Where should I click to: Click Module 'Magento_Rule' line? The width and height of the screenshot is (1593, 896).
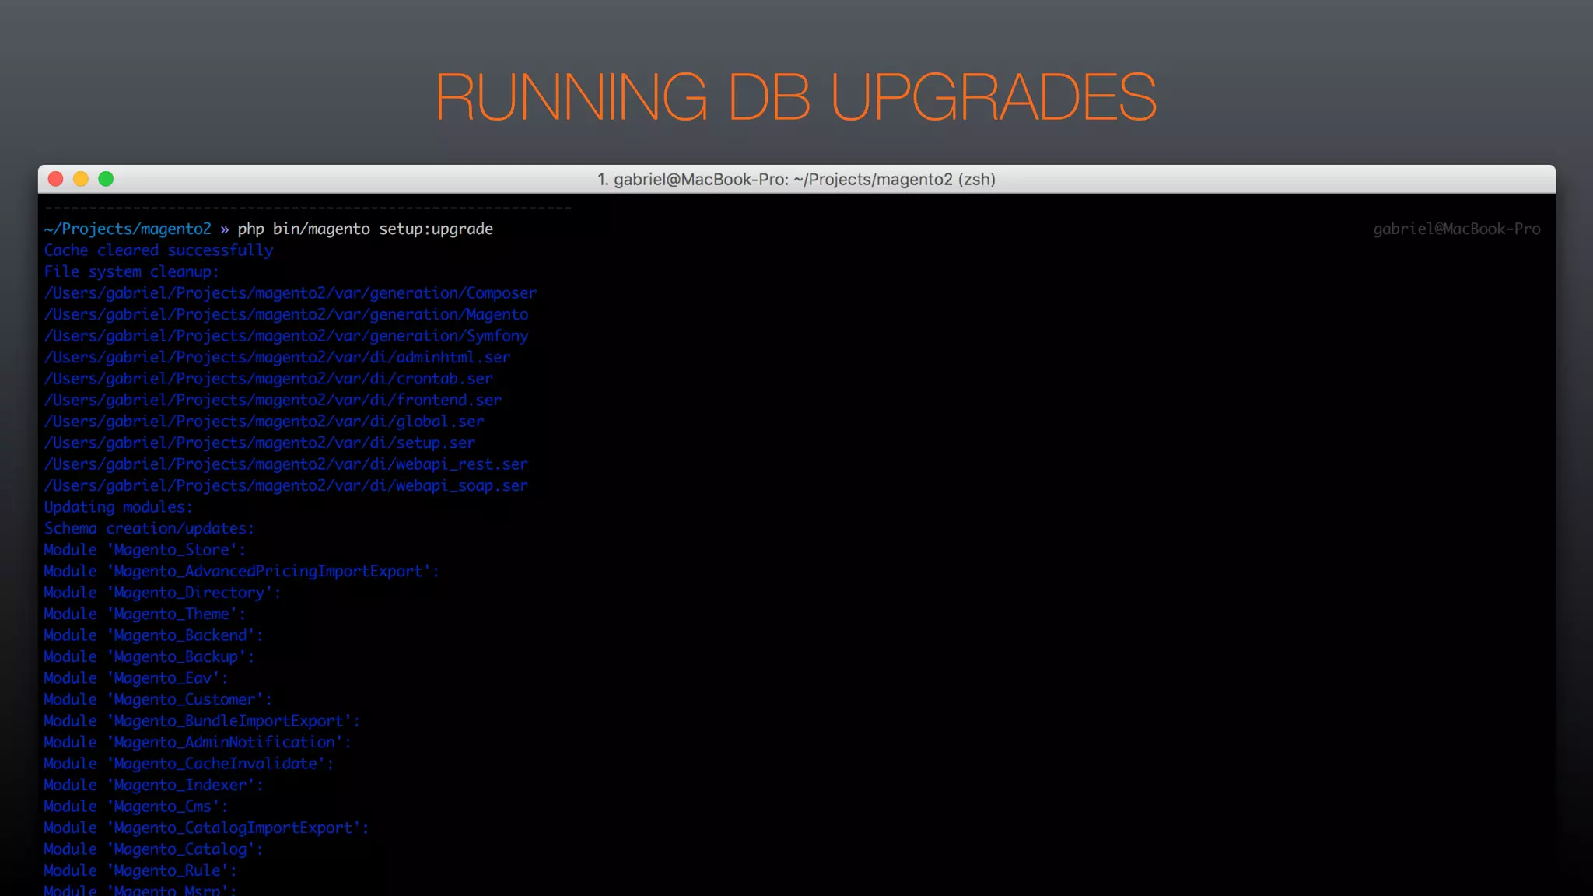click(141, 870)
